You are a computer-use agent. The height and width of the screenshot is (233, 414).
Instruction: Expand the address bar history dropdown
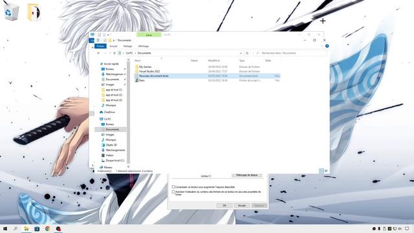(241, 53)
